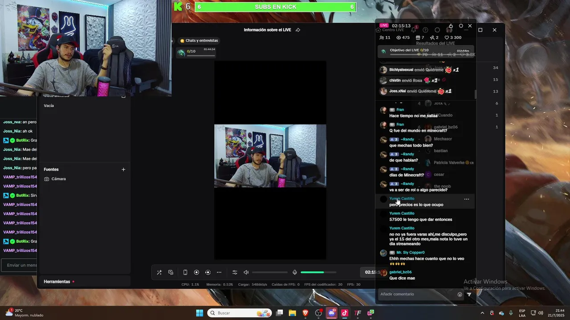Open Discord from the taskbar
The height and width of the screenshot is (320, 570).
(331, 313)
